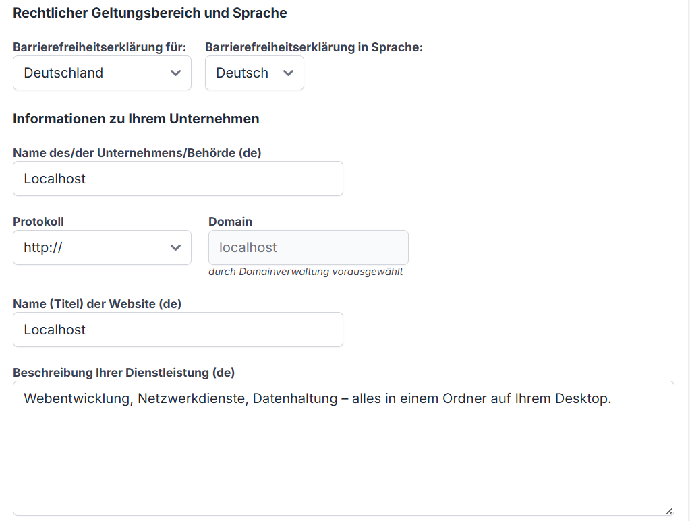Grab the description textarea resize handle
This screenshot has width=690, height=521.
tap(668, 510)
